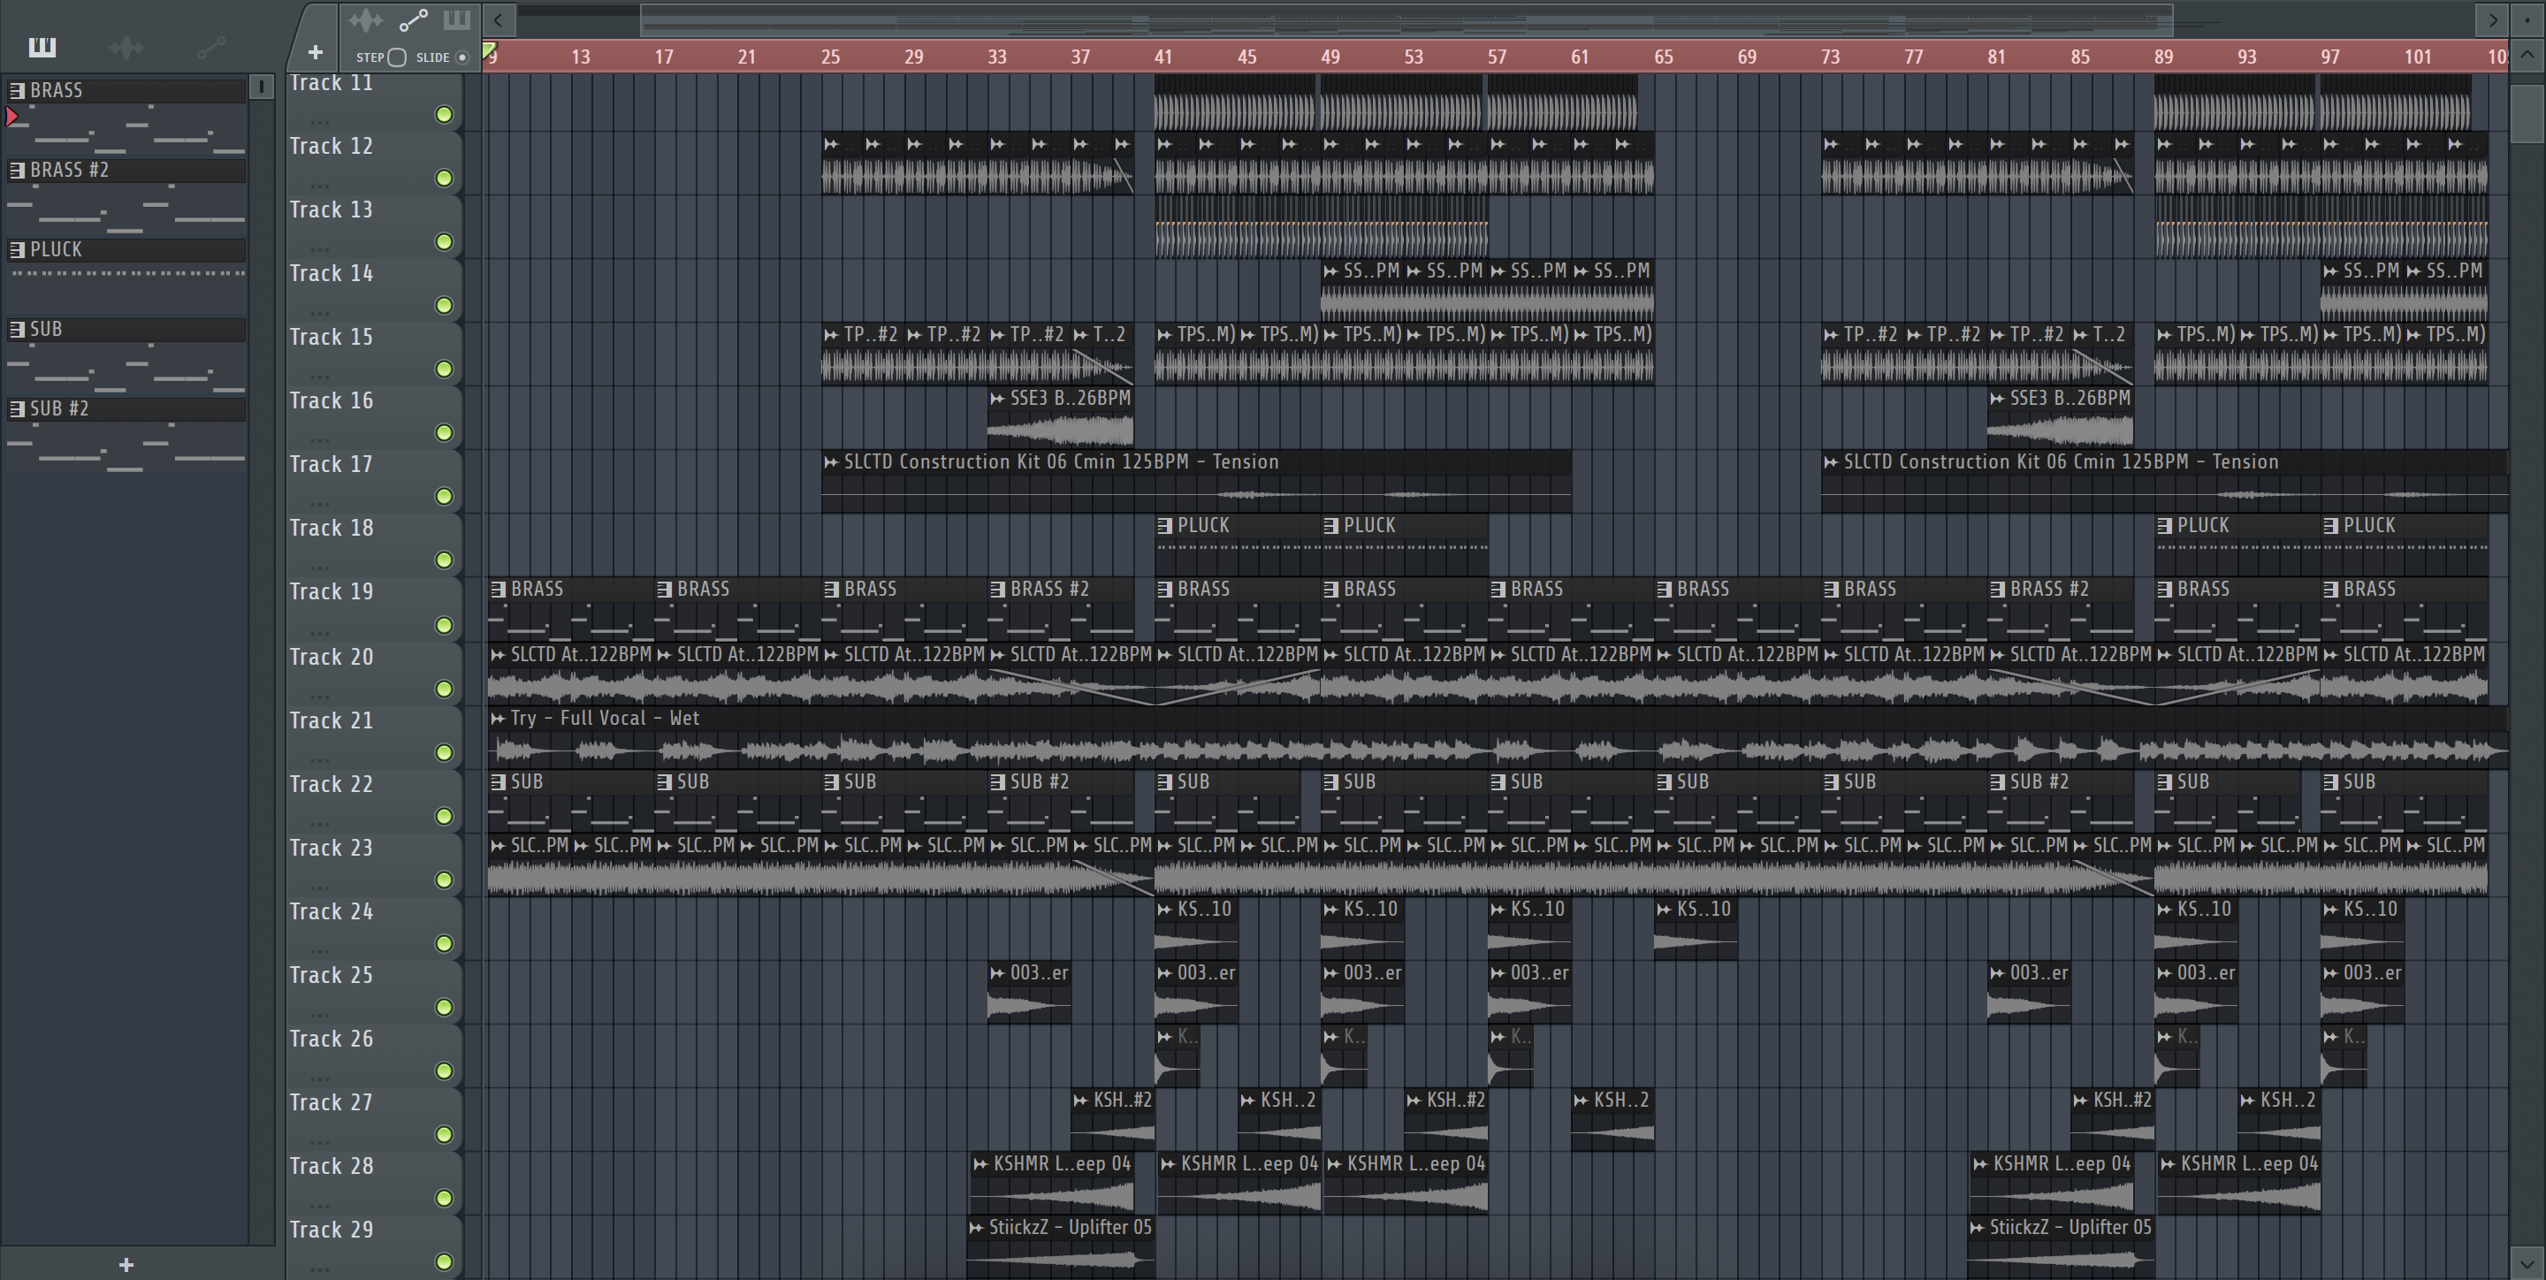This screenshot has width=2546, height=1280.
Task: Click the plus button beside STEP
Action: (316, 52)
